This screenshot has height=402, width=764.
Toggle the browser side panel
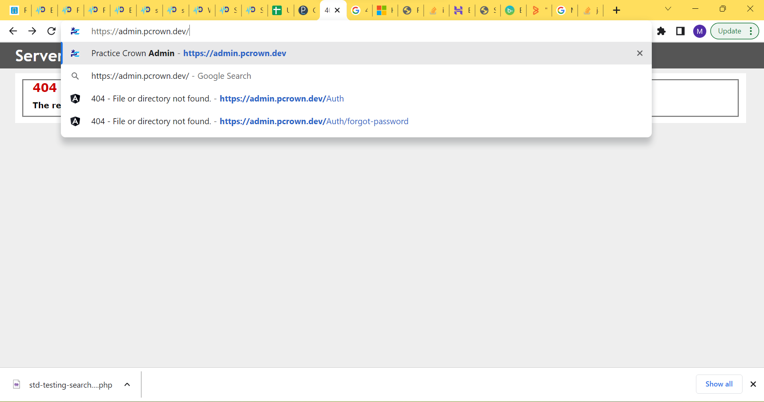pos(680,31)
